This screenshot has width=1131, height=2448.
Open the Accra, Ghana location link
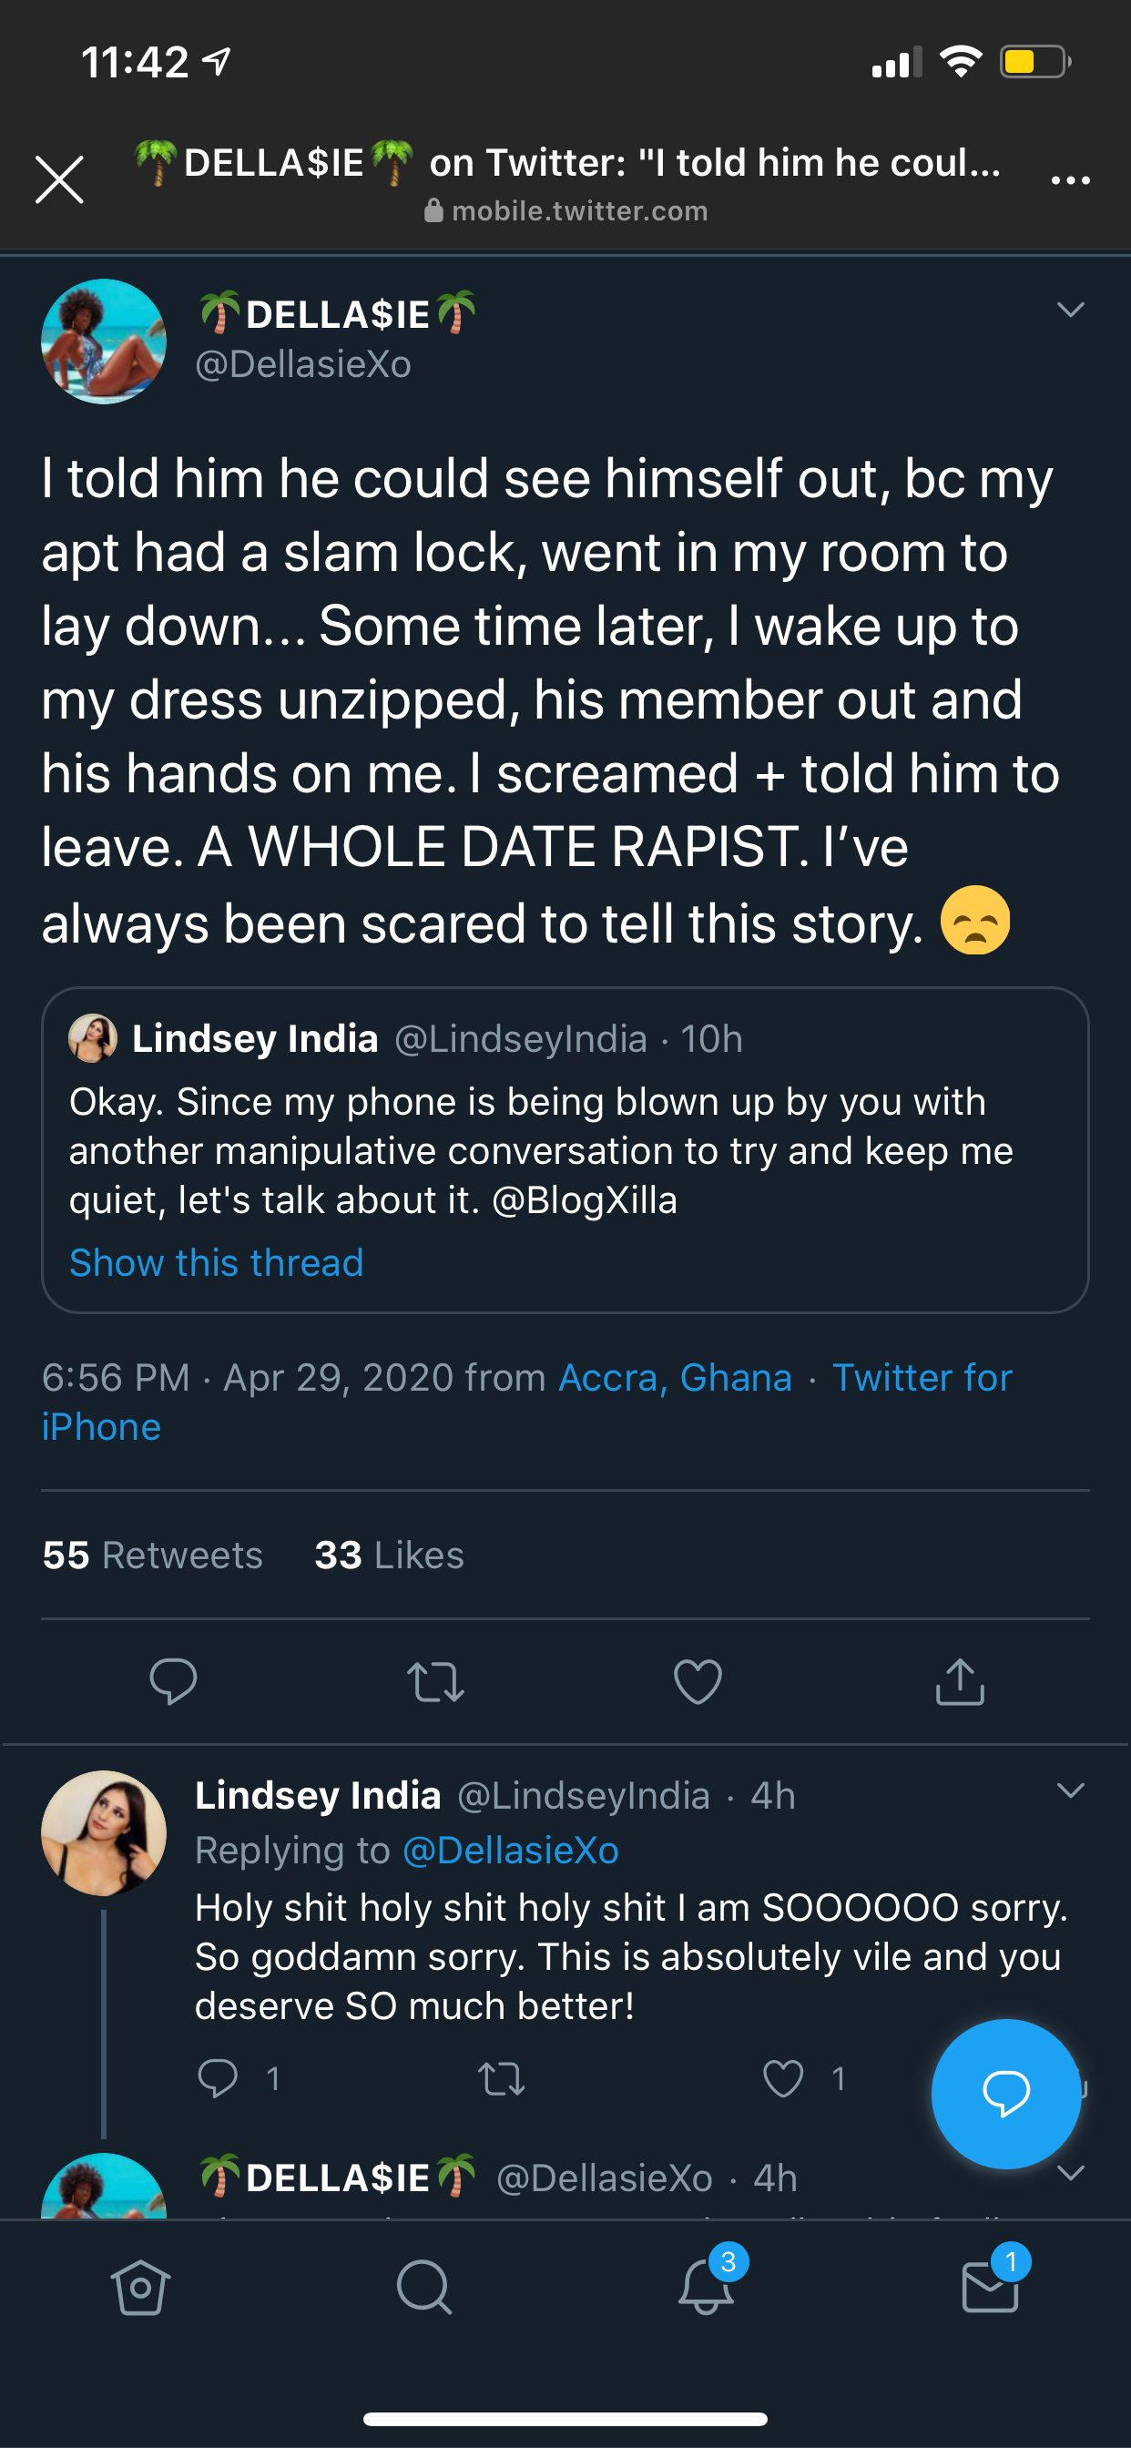[675, 1377]
